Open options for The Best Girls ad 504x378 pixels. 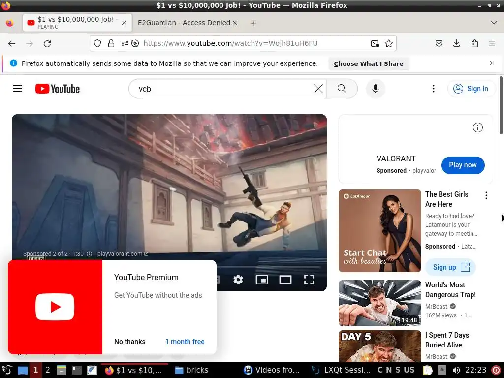coord(486,195)
